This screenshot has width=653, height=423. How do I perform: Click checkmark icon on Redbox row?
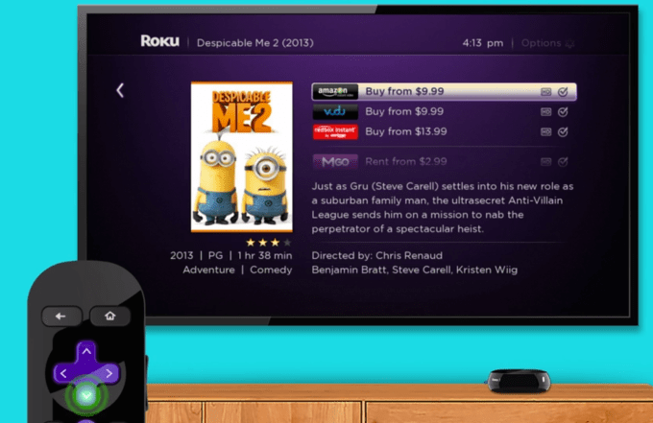[563, 131]
